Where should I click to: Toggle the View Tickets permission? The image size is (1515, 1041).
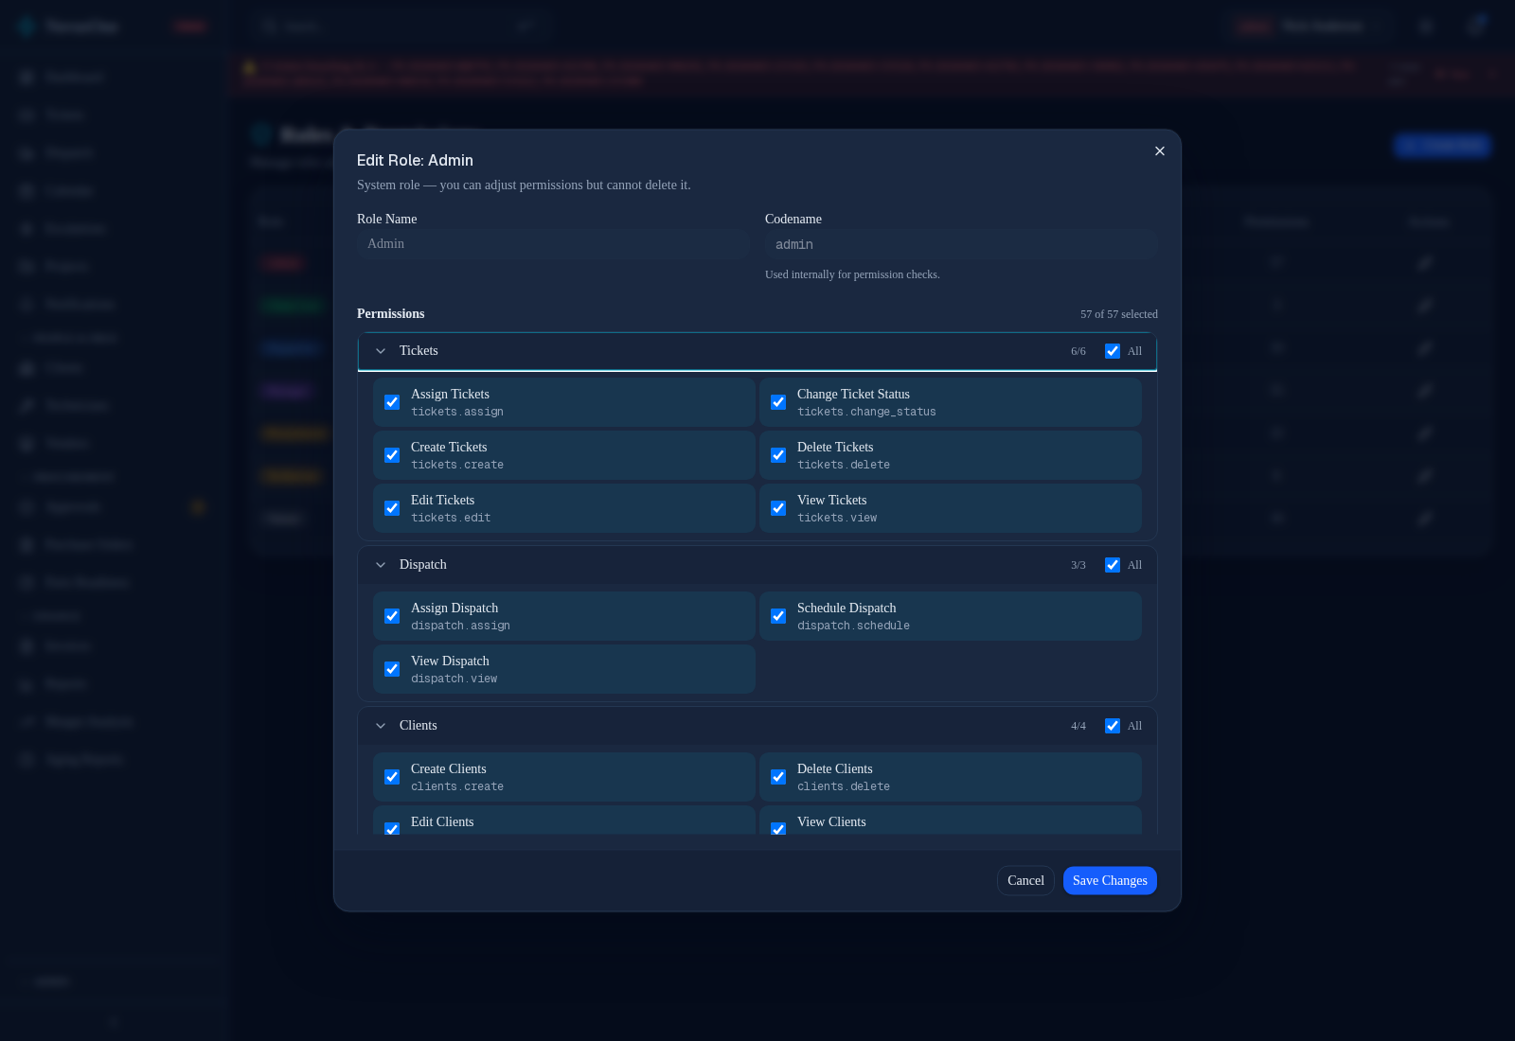tap(778, 508)
